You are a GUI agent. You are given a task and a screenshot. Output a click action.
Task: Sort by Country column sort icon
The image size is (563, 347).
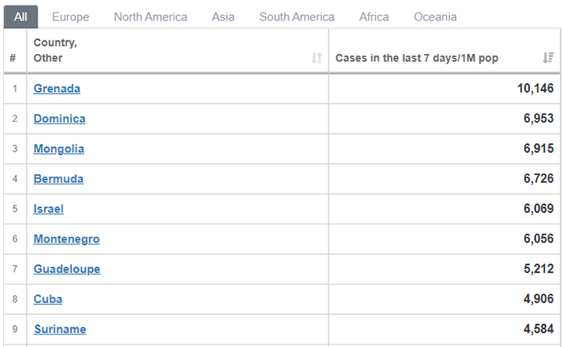317,58
